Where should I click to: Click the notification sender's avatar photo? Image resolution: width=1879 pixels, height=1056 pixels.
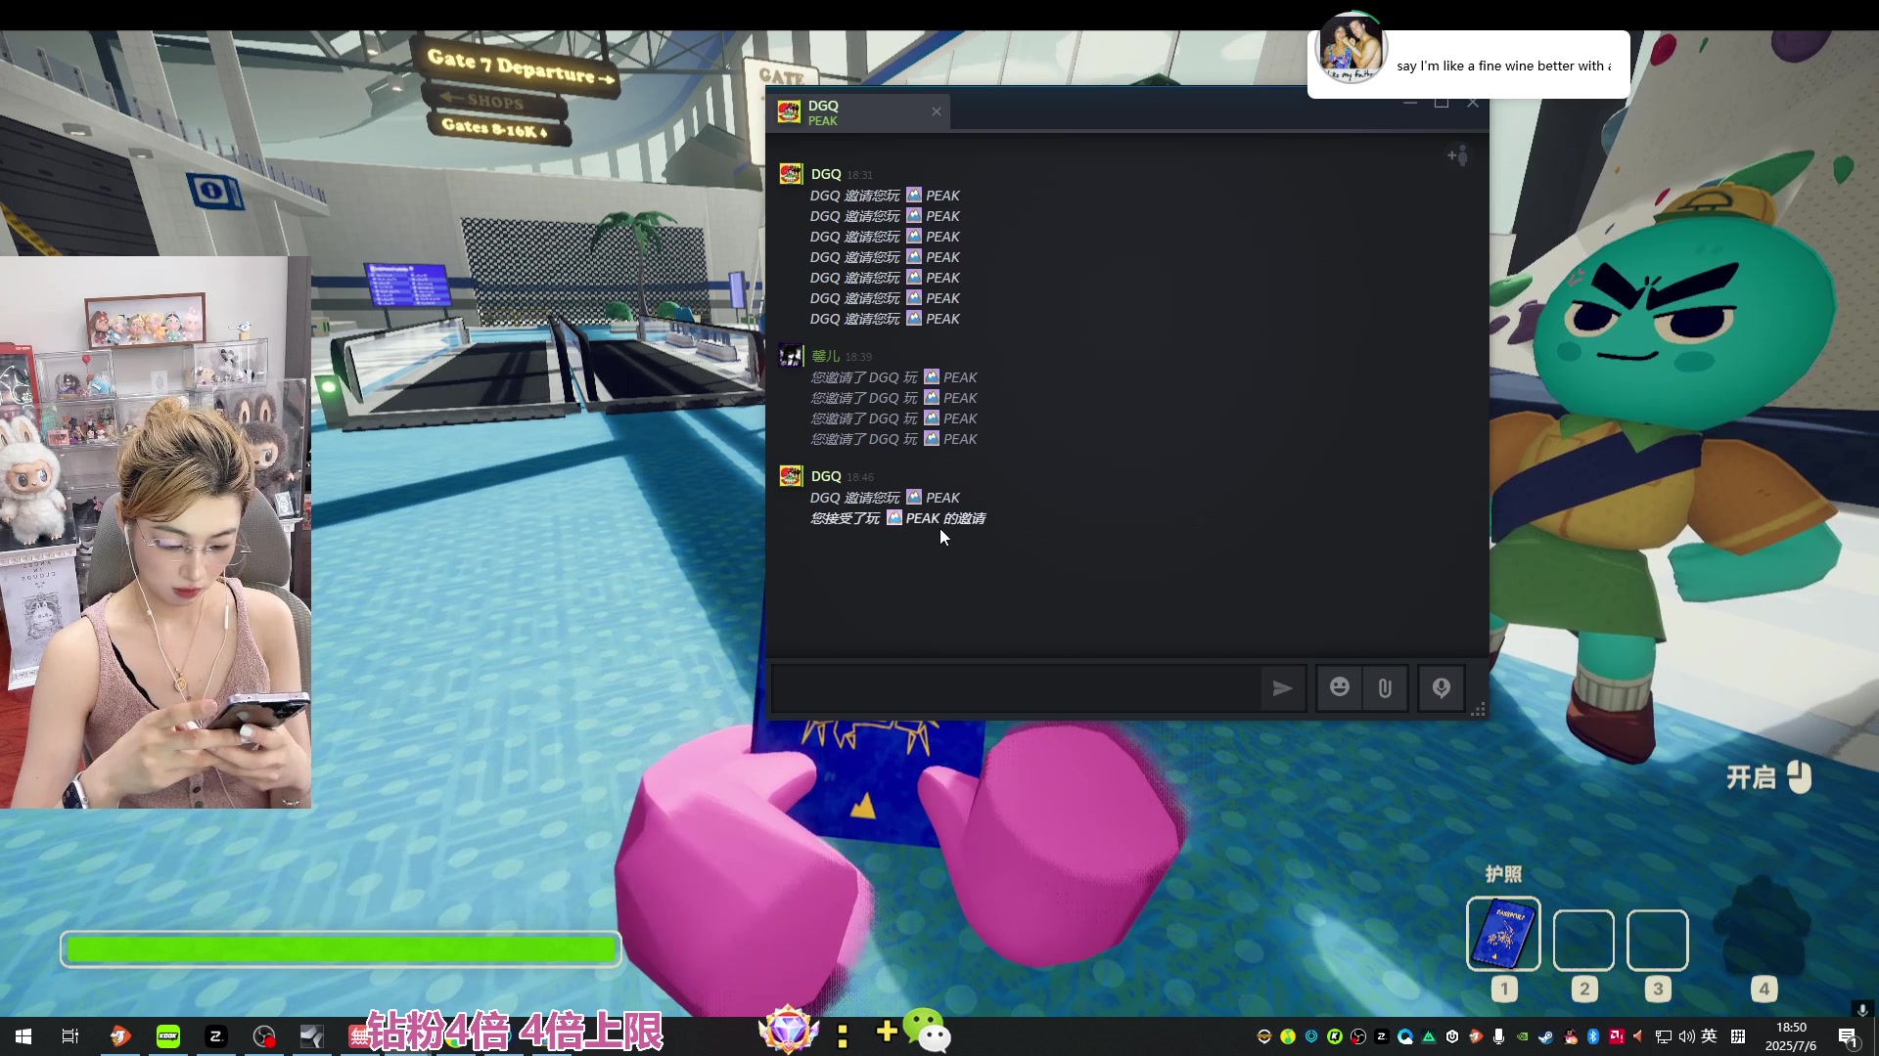point(1352,48)
